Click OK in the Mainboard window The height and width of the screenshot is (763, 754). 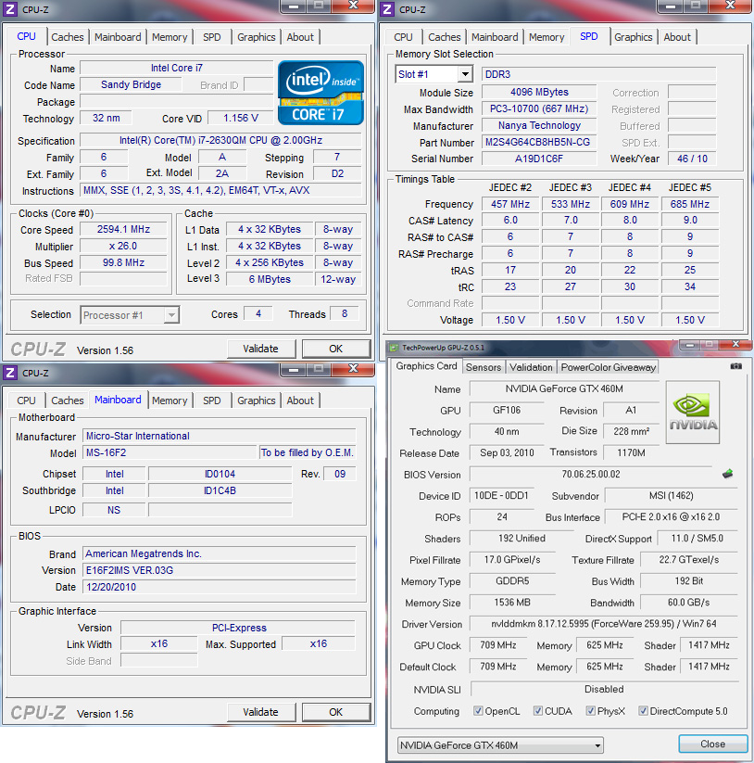pos(336,712)
